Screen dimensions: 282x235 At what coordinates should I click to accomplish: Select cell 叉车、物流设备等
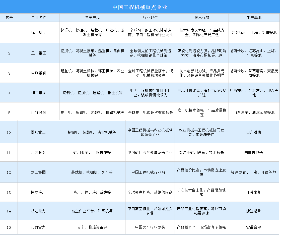tap(92, 227)
